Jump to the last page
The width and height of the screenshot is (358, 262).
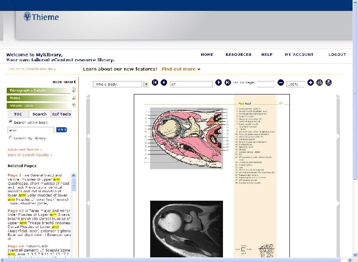pos(227,83)
